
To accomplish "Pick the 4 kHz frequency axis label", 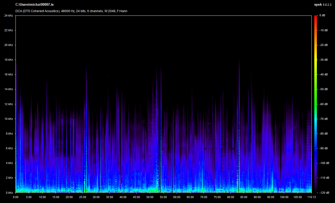I will (9, 163).
